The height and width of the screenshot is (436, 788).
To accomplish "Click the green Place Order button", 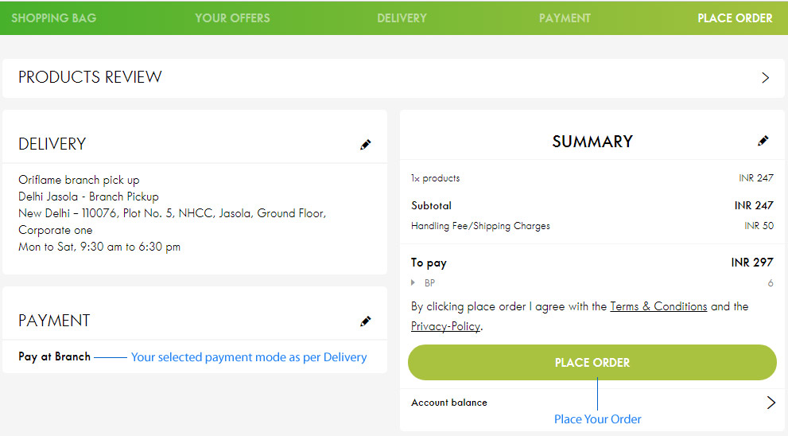I will pyautogui.click(x=592, y=362).
